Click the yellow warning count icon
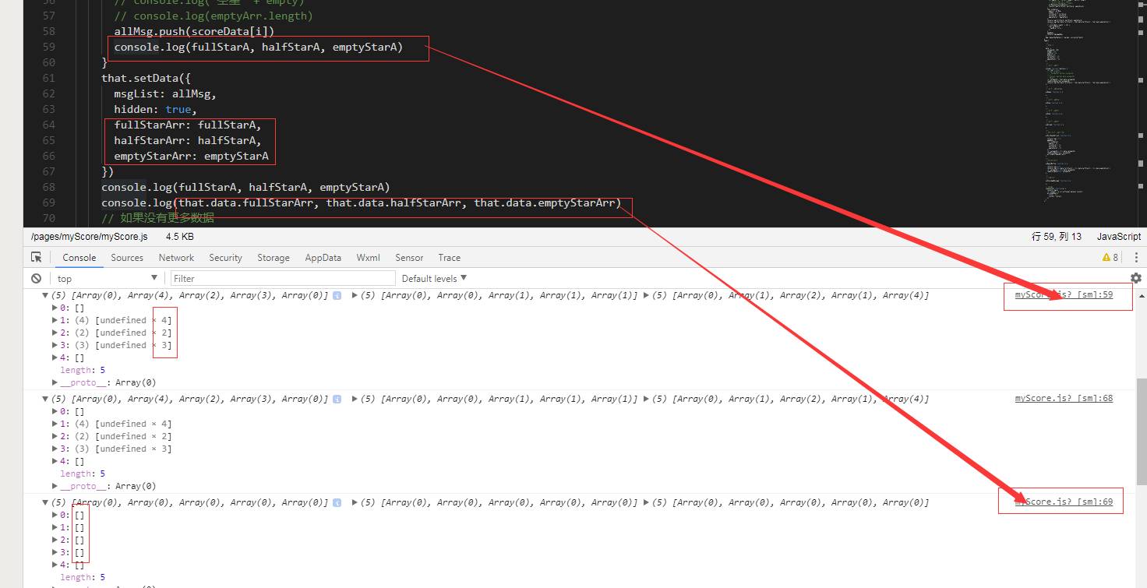This screenshot has height=588, width=1147. pos(1110,257)
